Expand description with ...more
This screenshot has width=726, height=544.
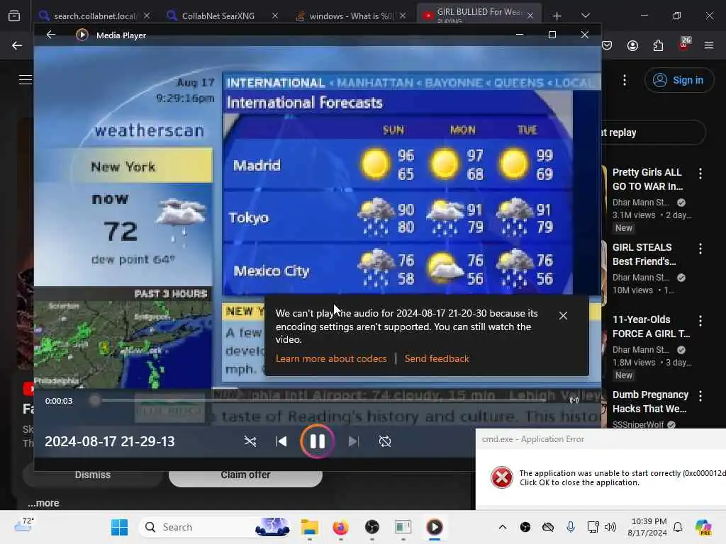pos(43,503)
